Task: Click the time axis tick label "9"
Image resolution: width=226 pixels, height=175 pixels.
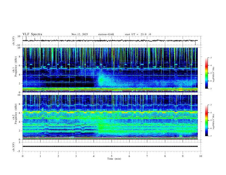Action: [183, 156]
